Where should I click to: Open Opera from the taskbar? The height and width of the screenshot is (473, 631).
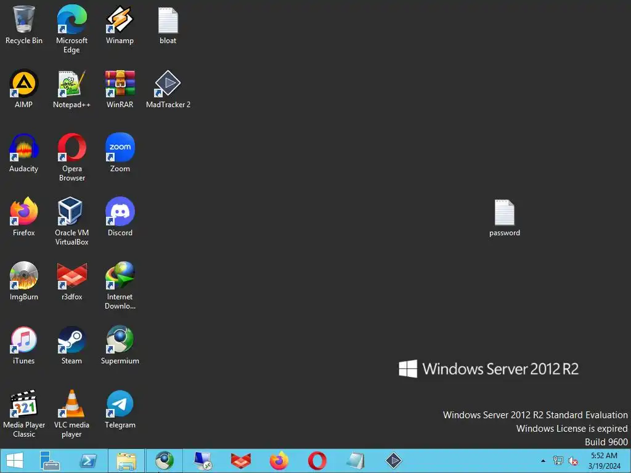pyautogui.click(x=317, y=461)
